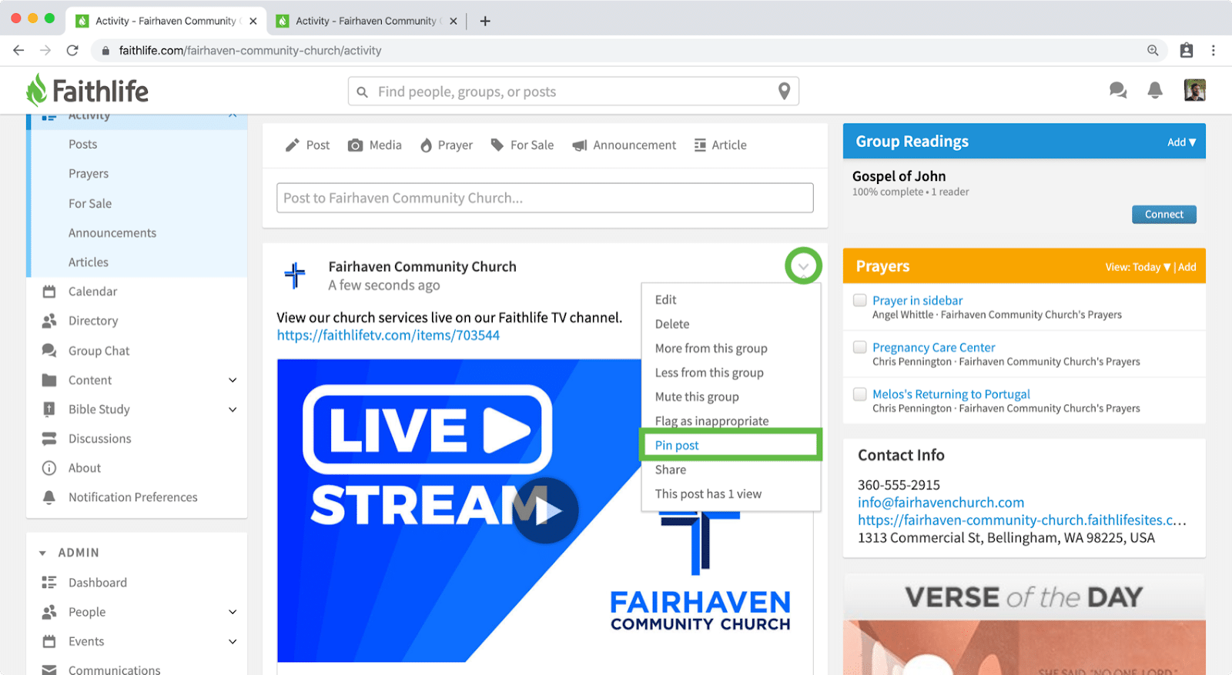Image resolution: width=1232 pixels, height=675 pixels.
Task: Click the magnifier icon in search field
Action: [x=363, y=92]
